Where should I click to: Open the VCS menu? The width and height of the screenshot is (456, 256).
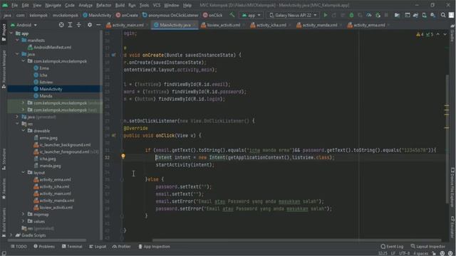157,5
